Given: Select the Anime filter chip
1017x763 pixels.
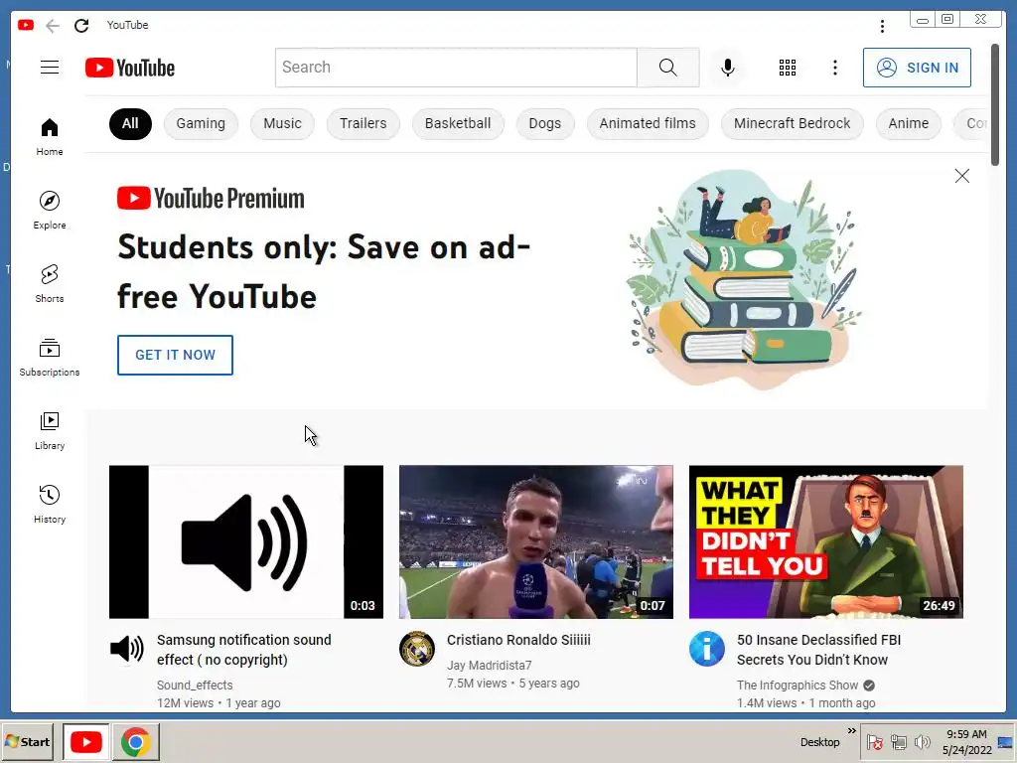Looking at the screenshot, I should pos(908,124).
